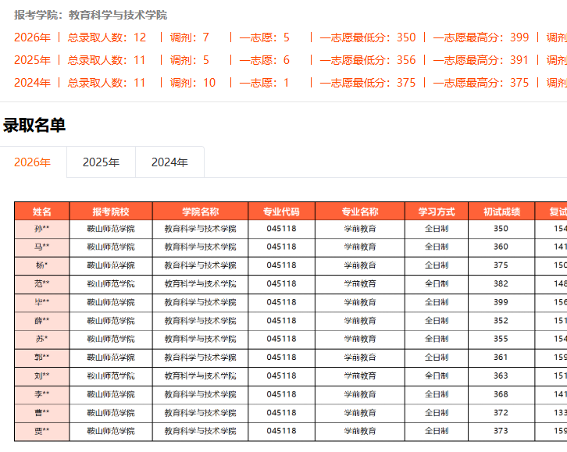Click the 姓名 column header
The width and height of the screenshot is (567, 452).
click(x=42, y=212)
